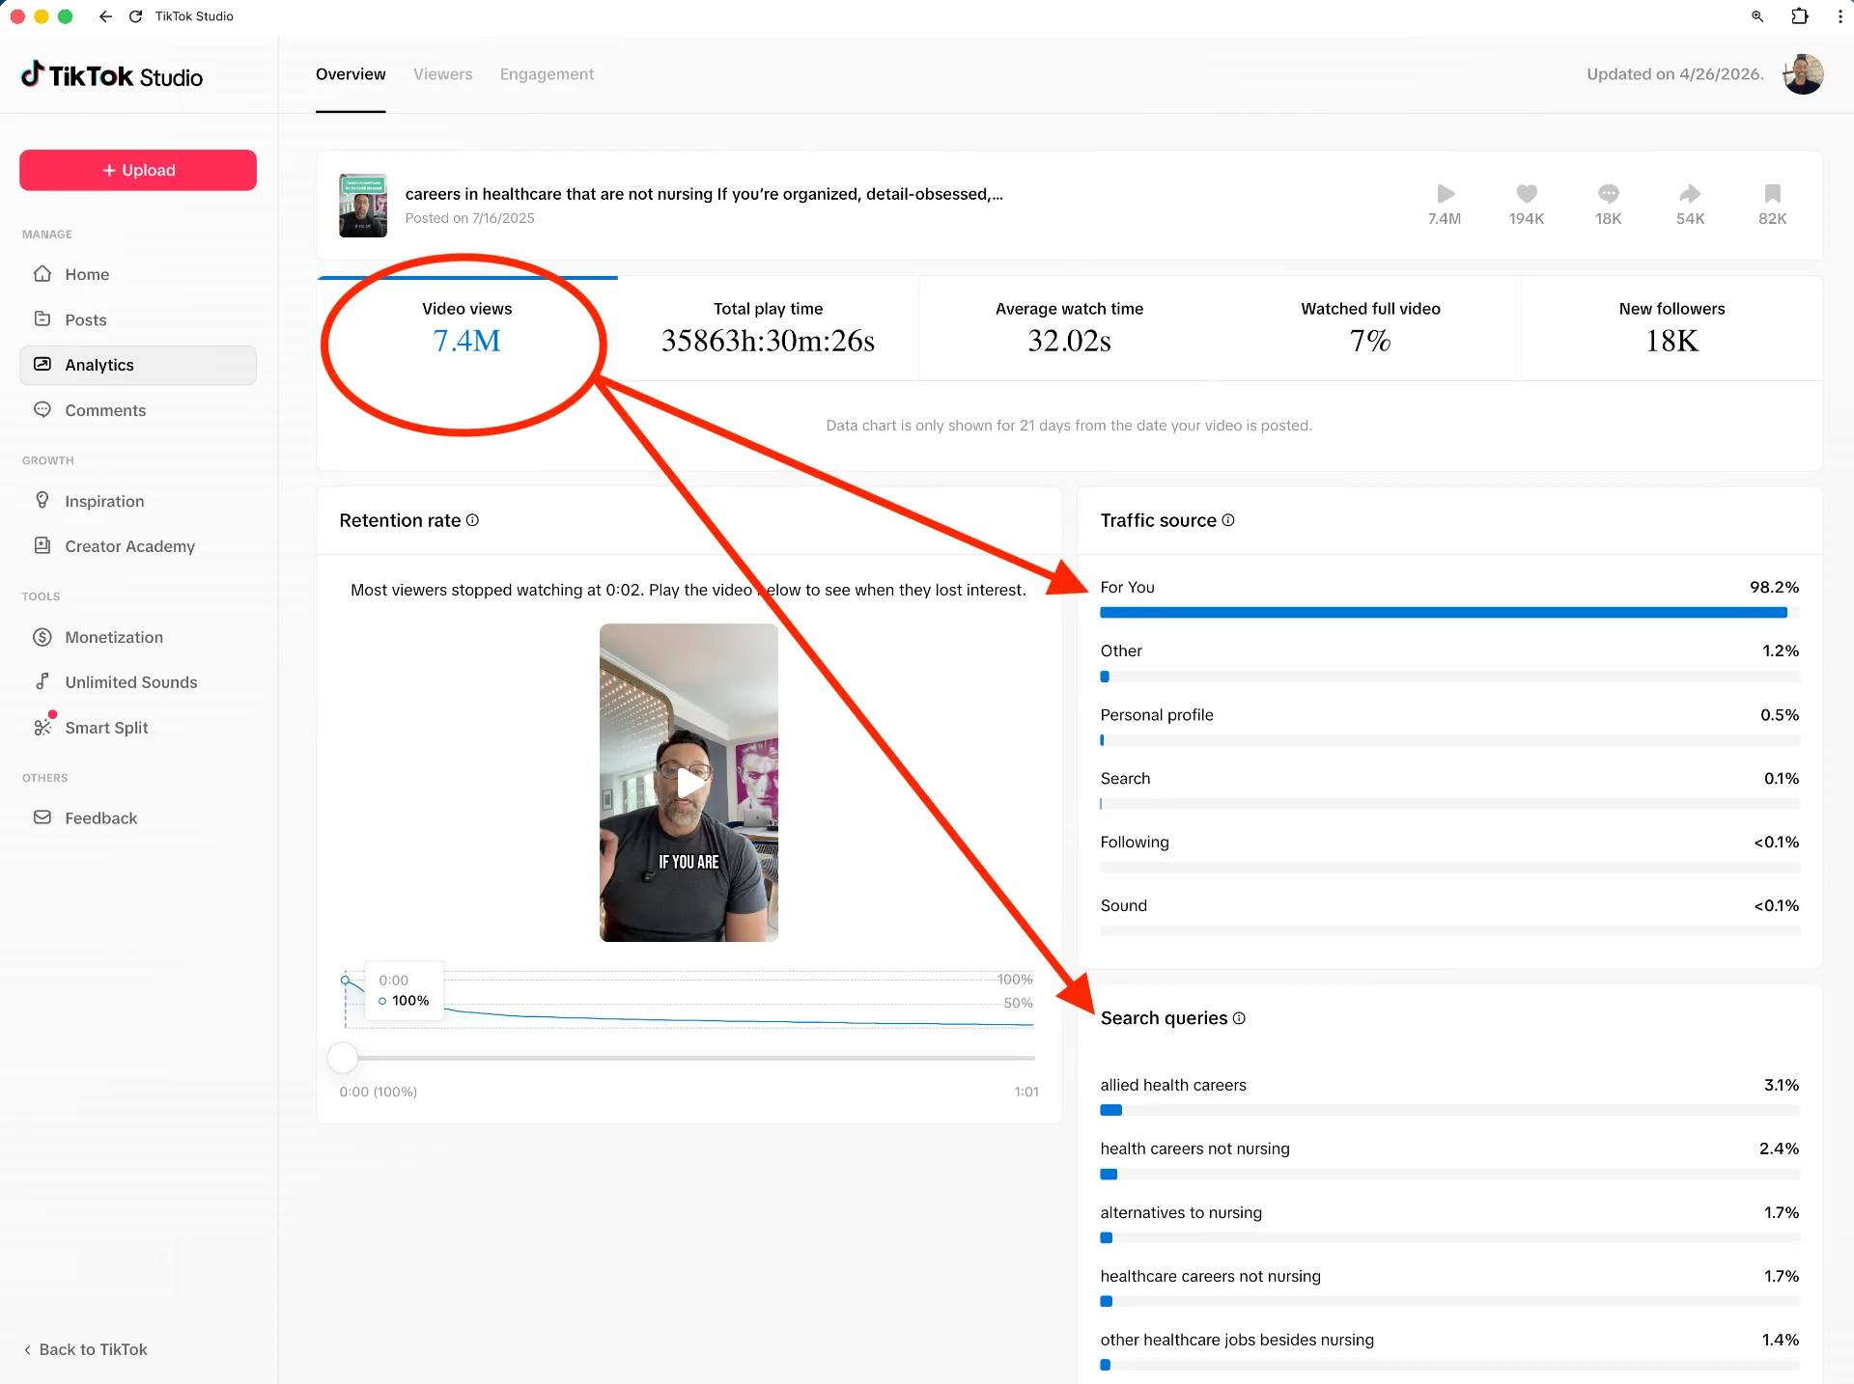Open Feedback envelope icon

coord(42,817)
